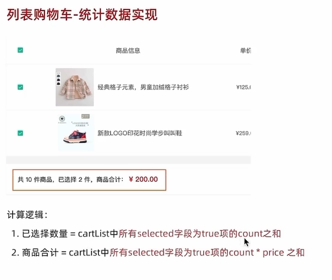Click the 已选择 2 件 selected count text
This screenshot has height=280, width=332.
(74, 180)
